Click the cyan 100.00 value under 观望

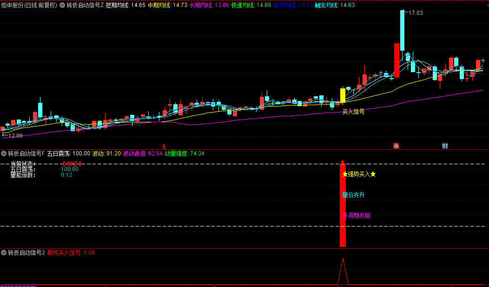coord(70,169)
